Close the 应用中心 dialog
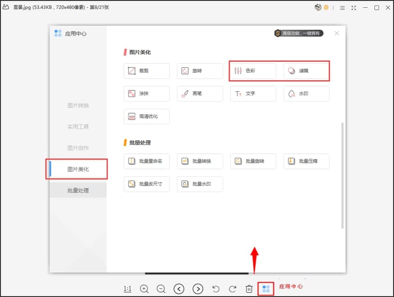Screen dimensions: 394x297 tap(337, 33)
